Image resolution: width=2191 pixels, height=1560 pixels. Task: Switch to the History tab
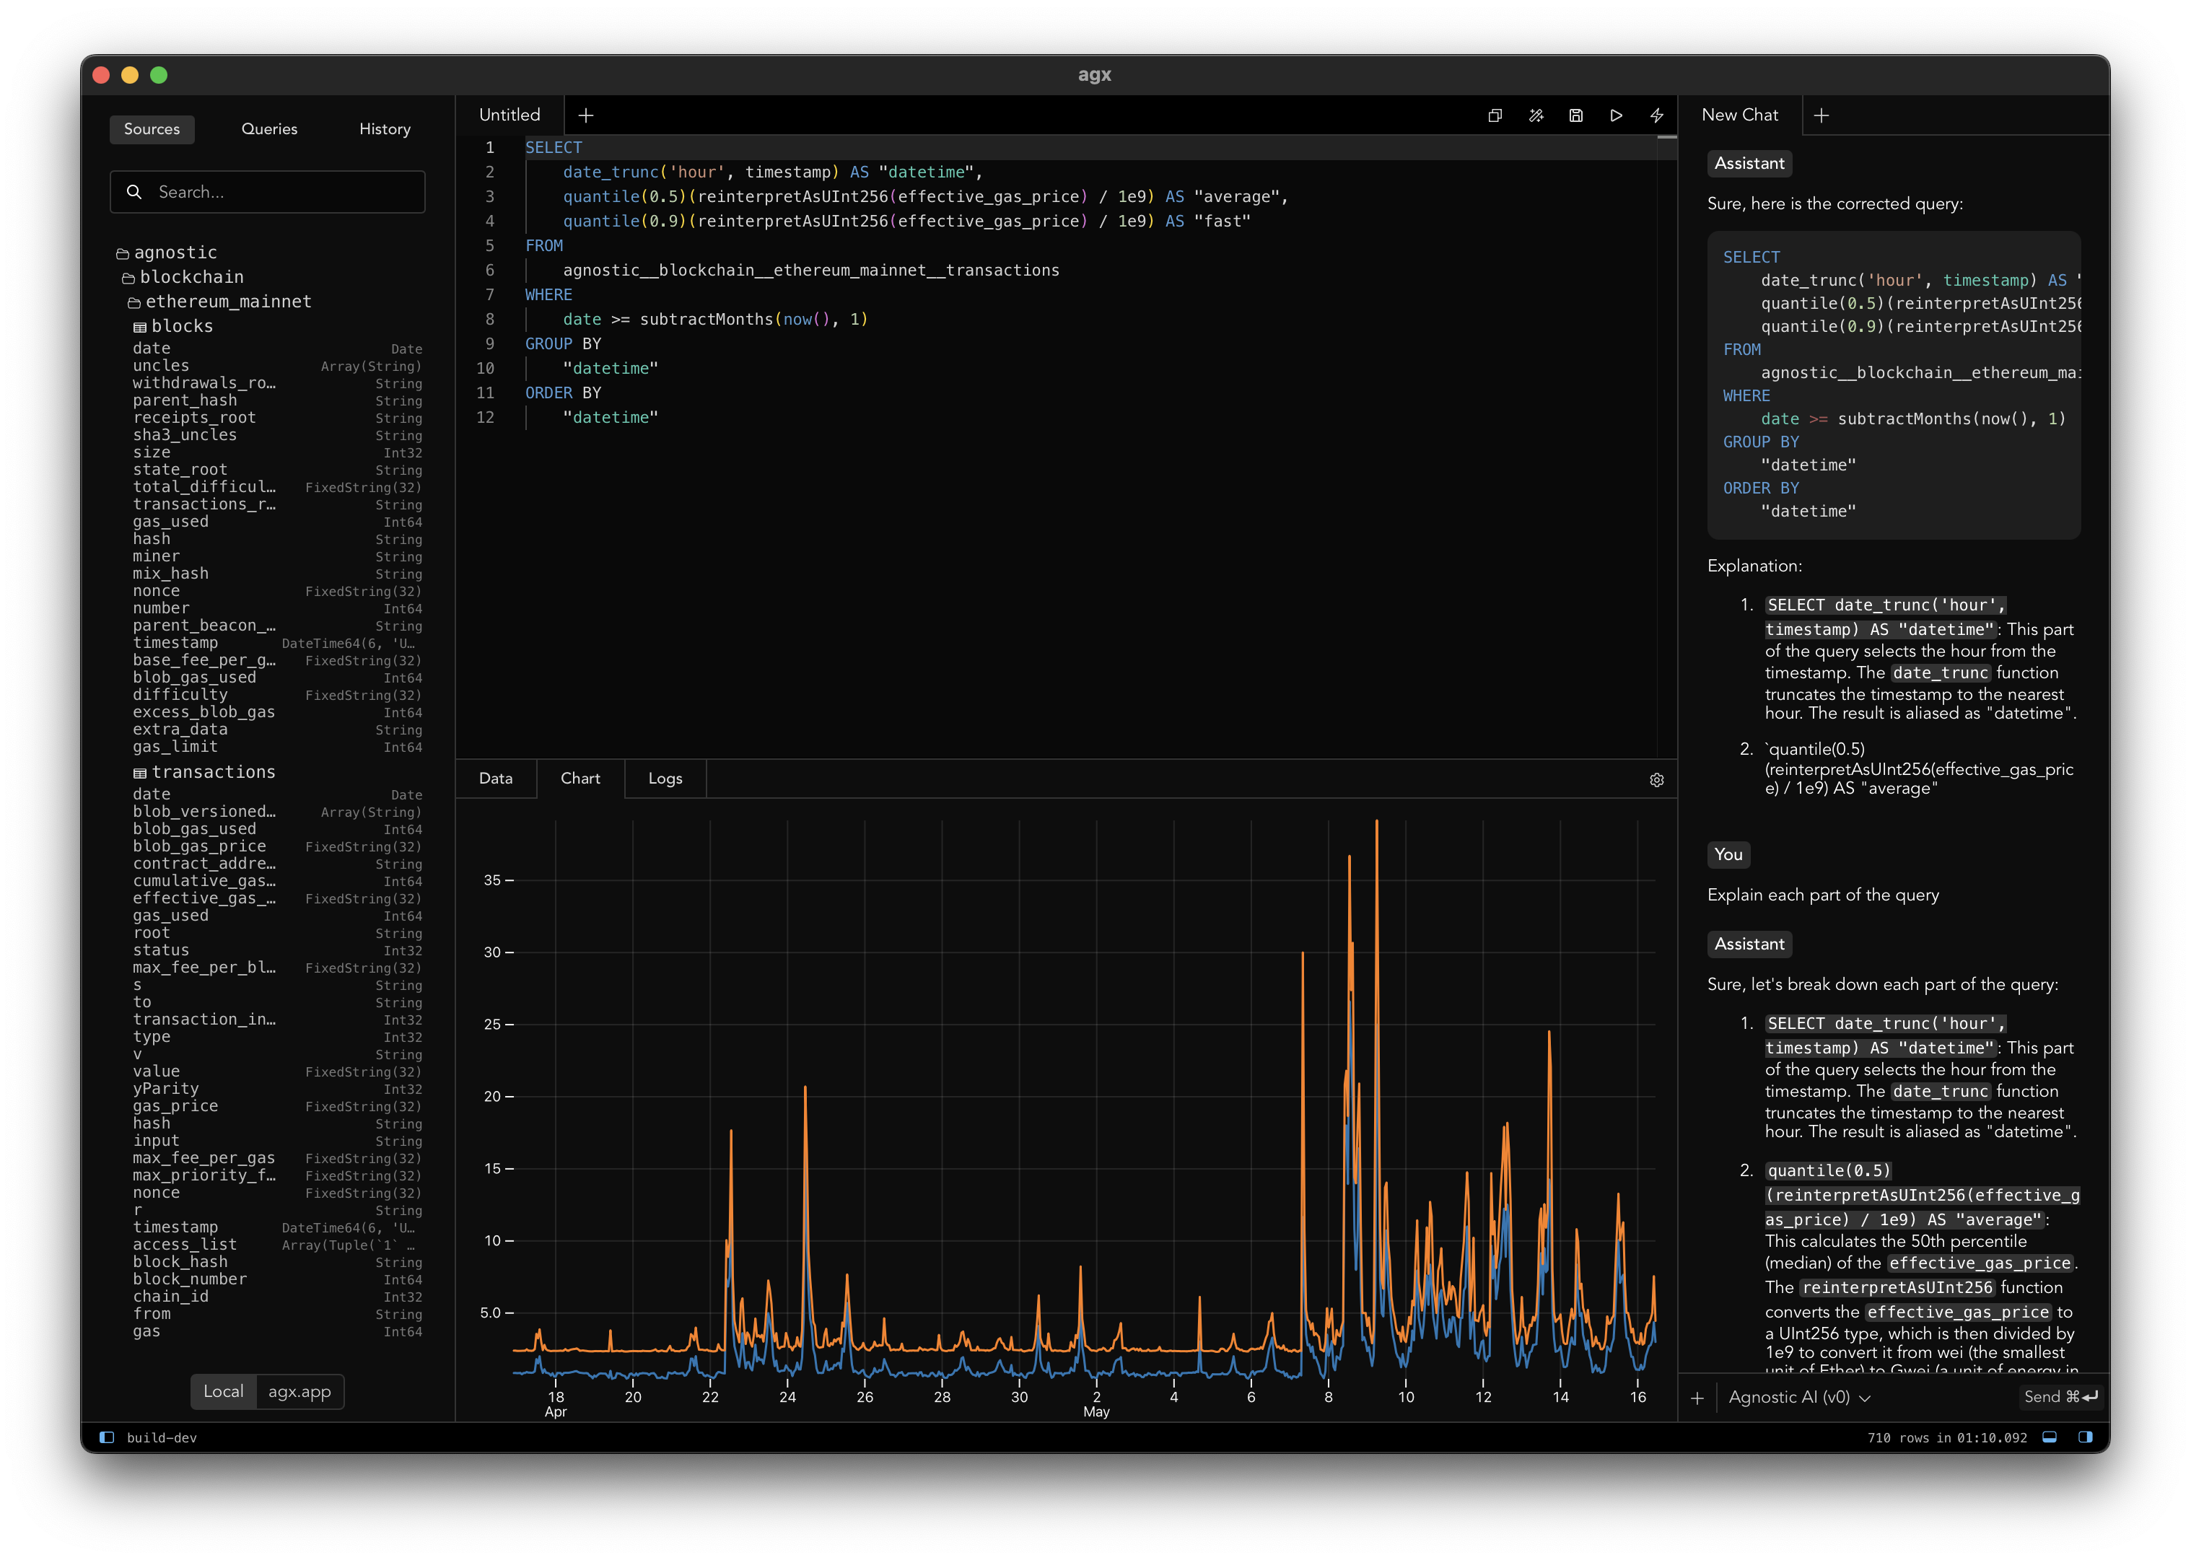384,128
